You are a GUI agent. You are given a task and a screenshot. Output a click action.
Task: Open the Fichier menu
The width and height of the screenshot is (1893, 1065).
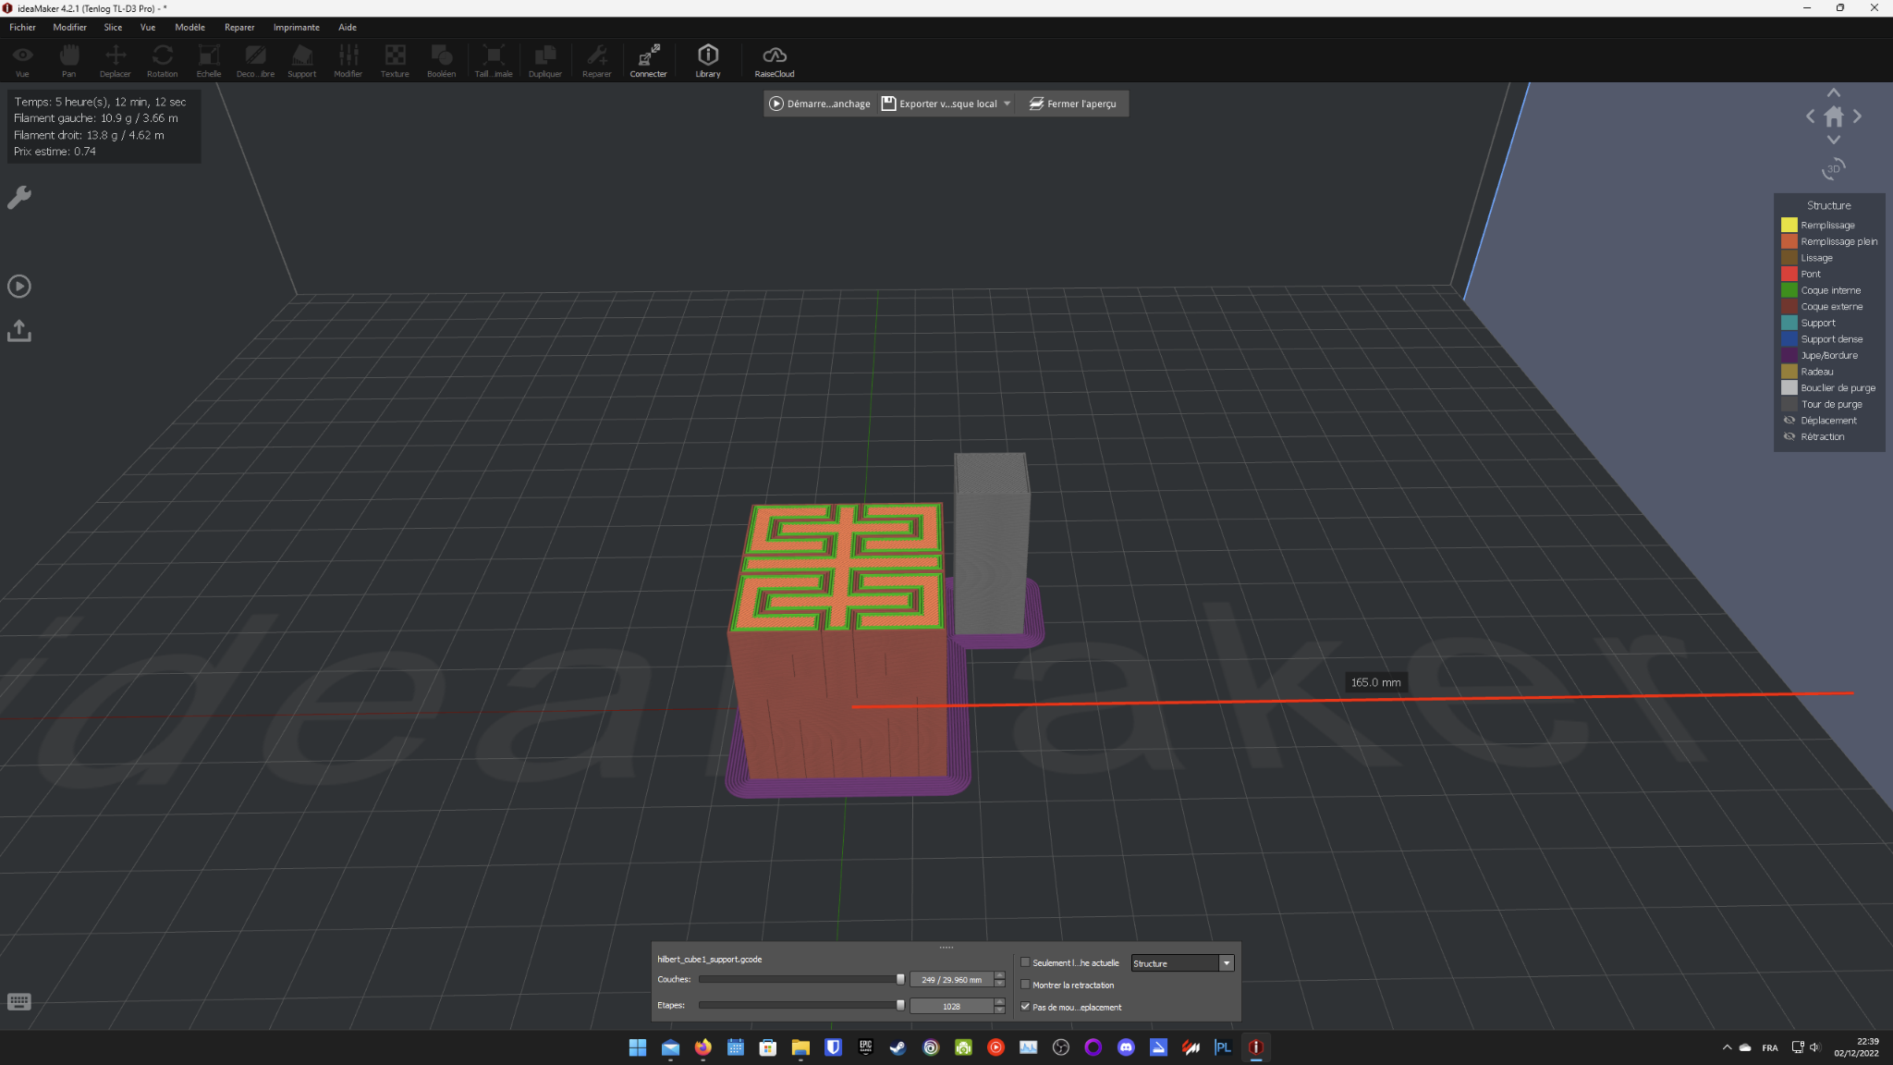pos(23,27)
